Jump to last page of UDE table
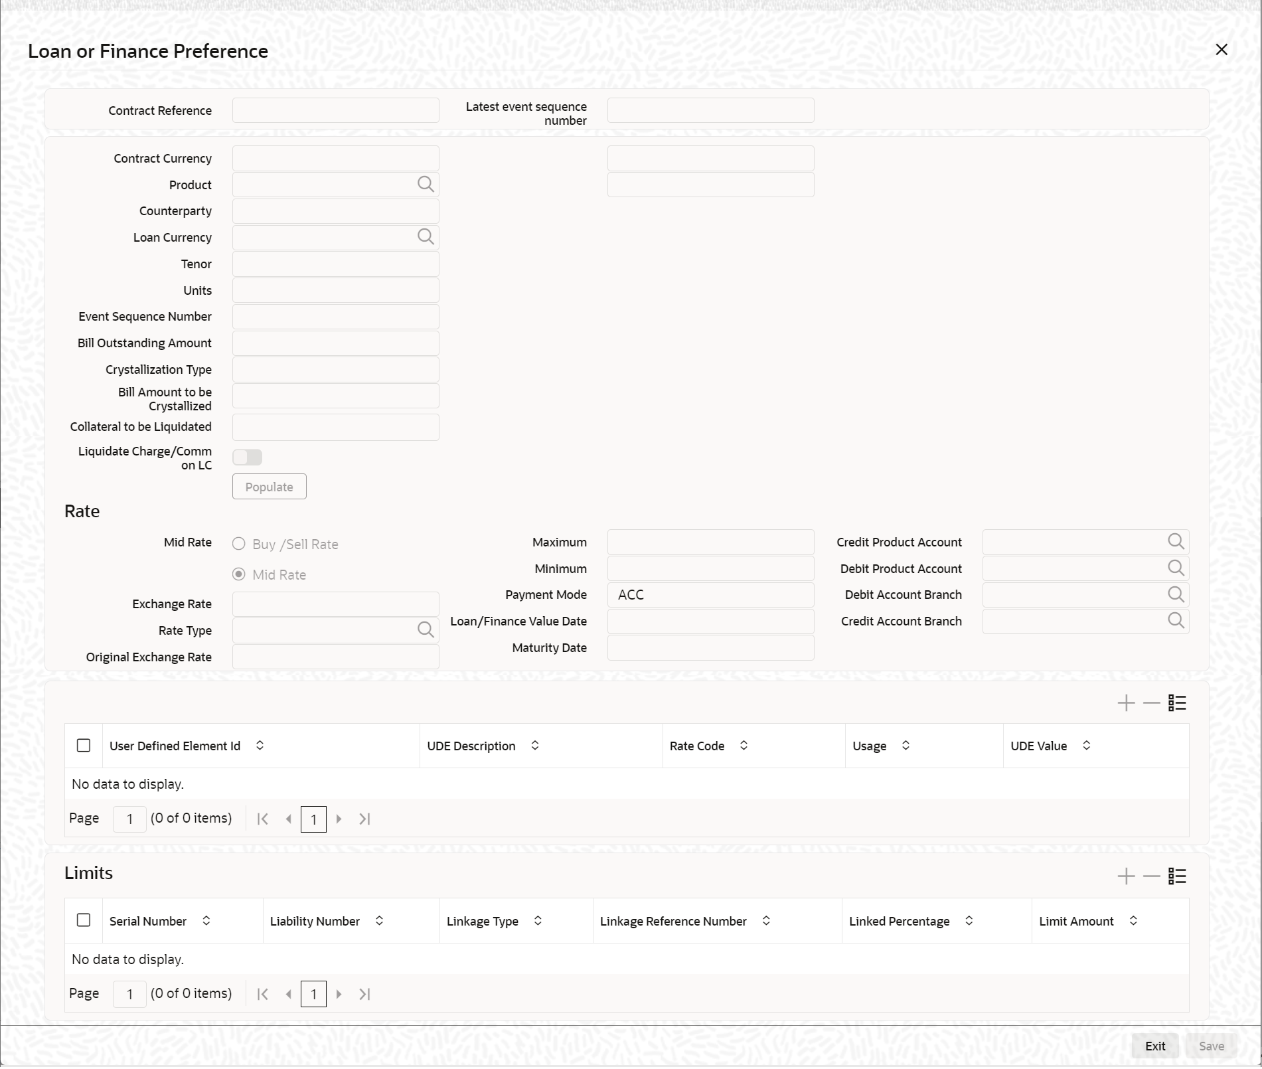The height and width of the screenshot is (1069, 1262). pyautogui.click(x=364, y=818)
